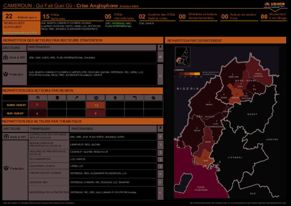Select the 15 ONGs Nationales header tab

(54, 17)
